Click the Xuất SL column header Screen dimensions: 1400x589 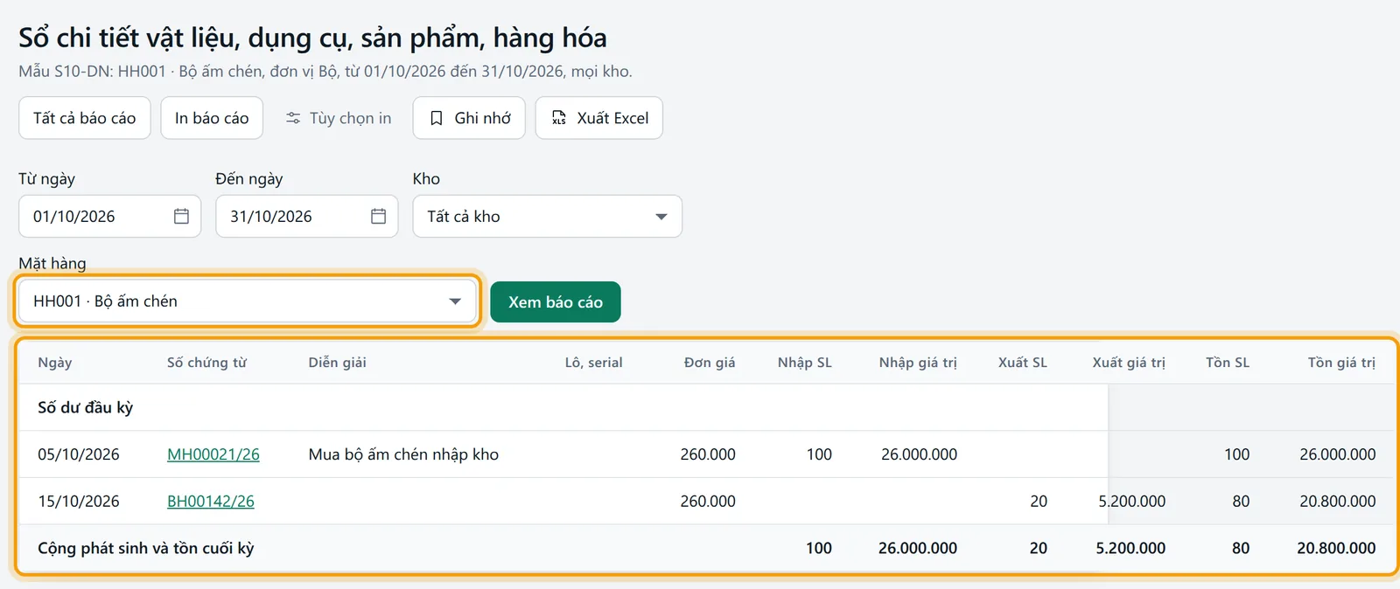[x=1023, y=363]
